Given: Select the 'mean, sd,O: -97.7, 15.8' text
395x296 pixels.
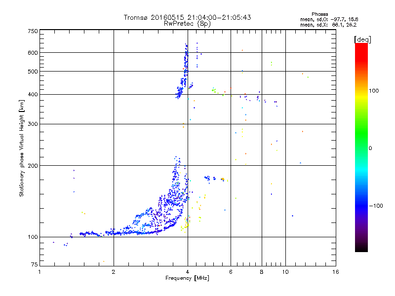Looking at the screenshot, I should [329, 19].
